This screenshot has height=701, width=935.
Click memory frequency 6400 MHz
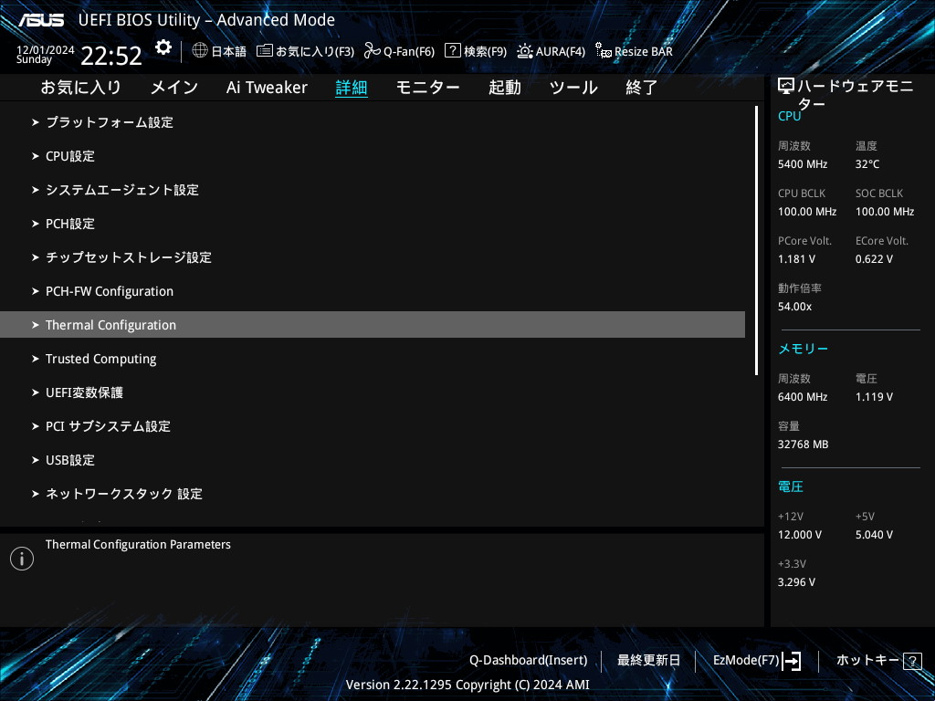point(803,396)
